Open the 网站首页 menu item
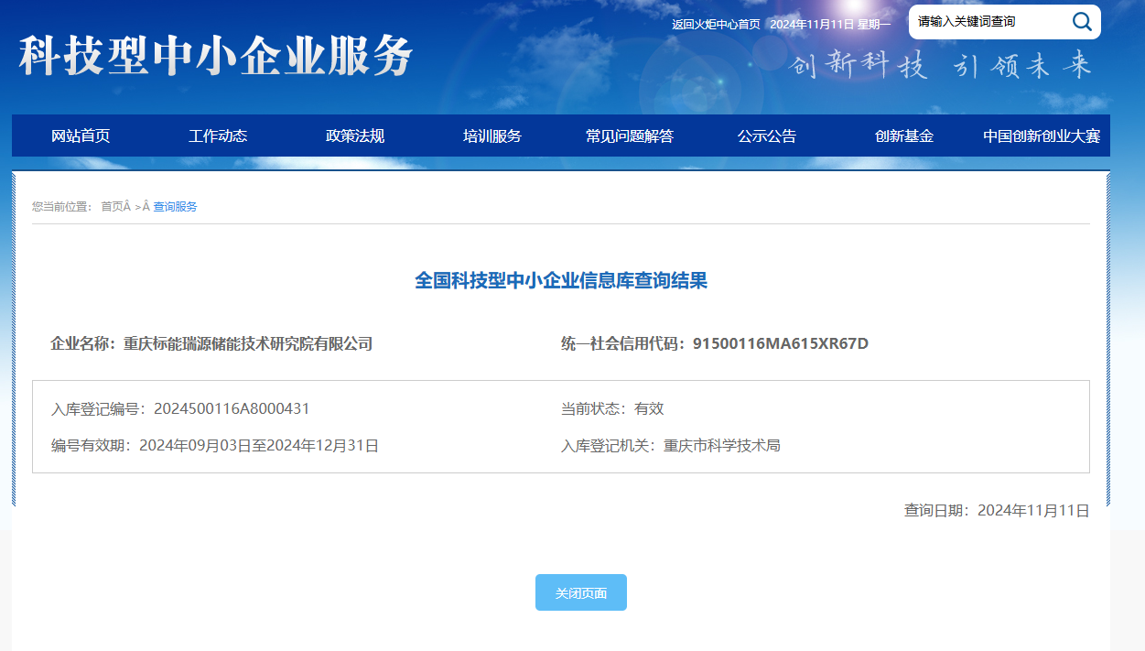 point(81,136)
